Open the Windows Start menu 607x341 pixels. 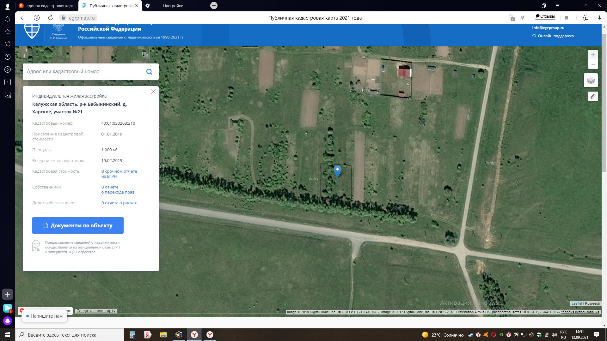coord(8,335)
